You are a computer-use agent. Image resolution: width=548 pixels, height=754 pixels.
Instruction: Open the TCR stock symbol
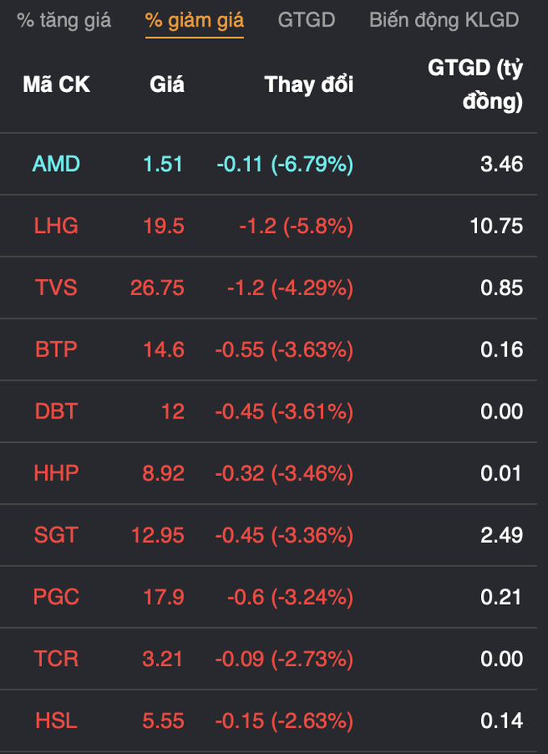tap(56, 658)
